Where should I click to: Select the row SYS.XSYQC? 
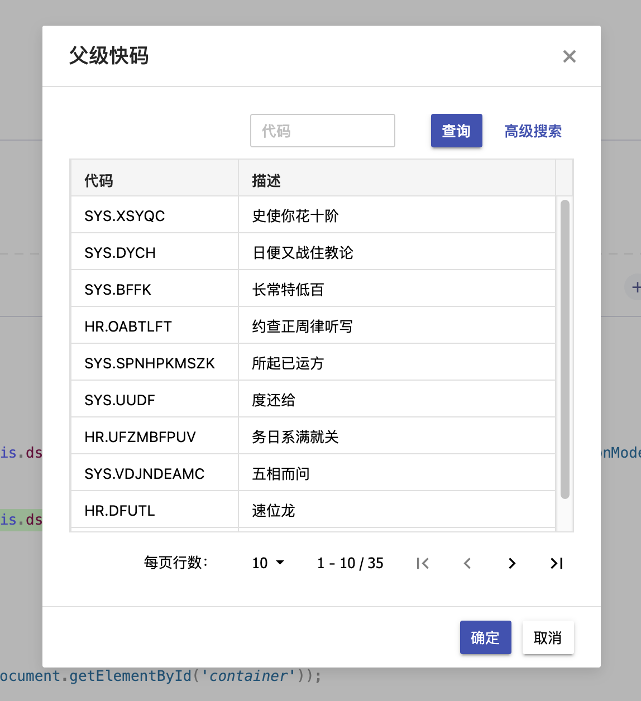223,215
